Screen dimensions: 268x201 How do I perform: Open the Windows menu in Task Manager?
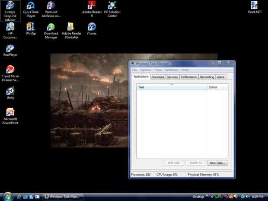point(172,70)
